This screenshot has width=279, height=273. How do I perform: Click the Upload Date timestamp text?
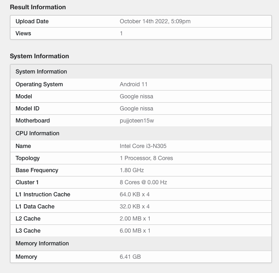pyautogui.click(x=155, y=21)
